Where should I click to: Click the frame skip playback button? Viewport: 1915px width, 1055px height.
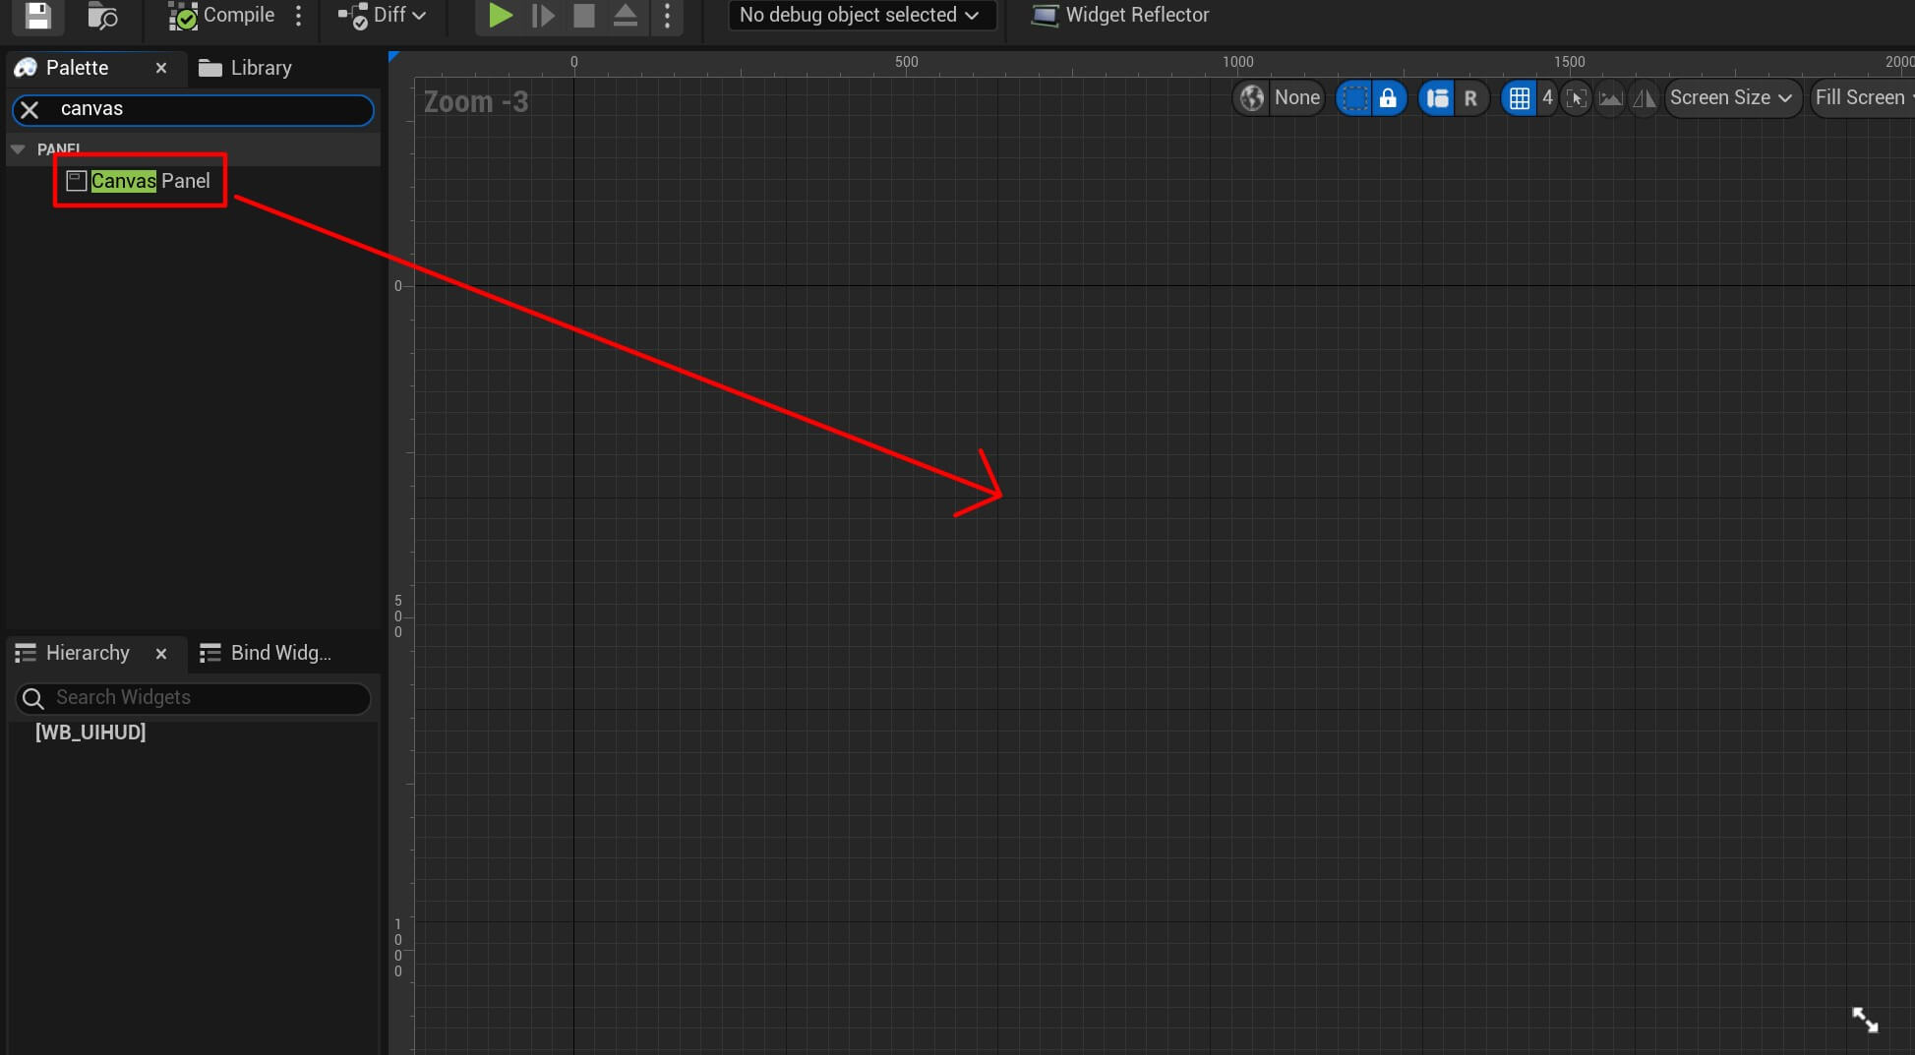pos(543,16)
